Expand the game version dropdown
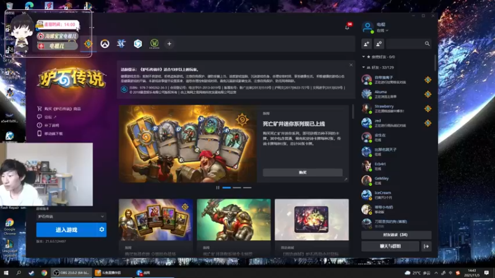Image resolution: width=495 pixels, height=278 pixels. [x=71, y=217]
